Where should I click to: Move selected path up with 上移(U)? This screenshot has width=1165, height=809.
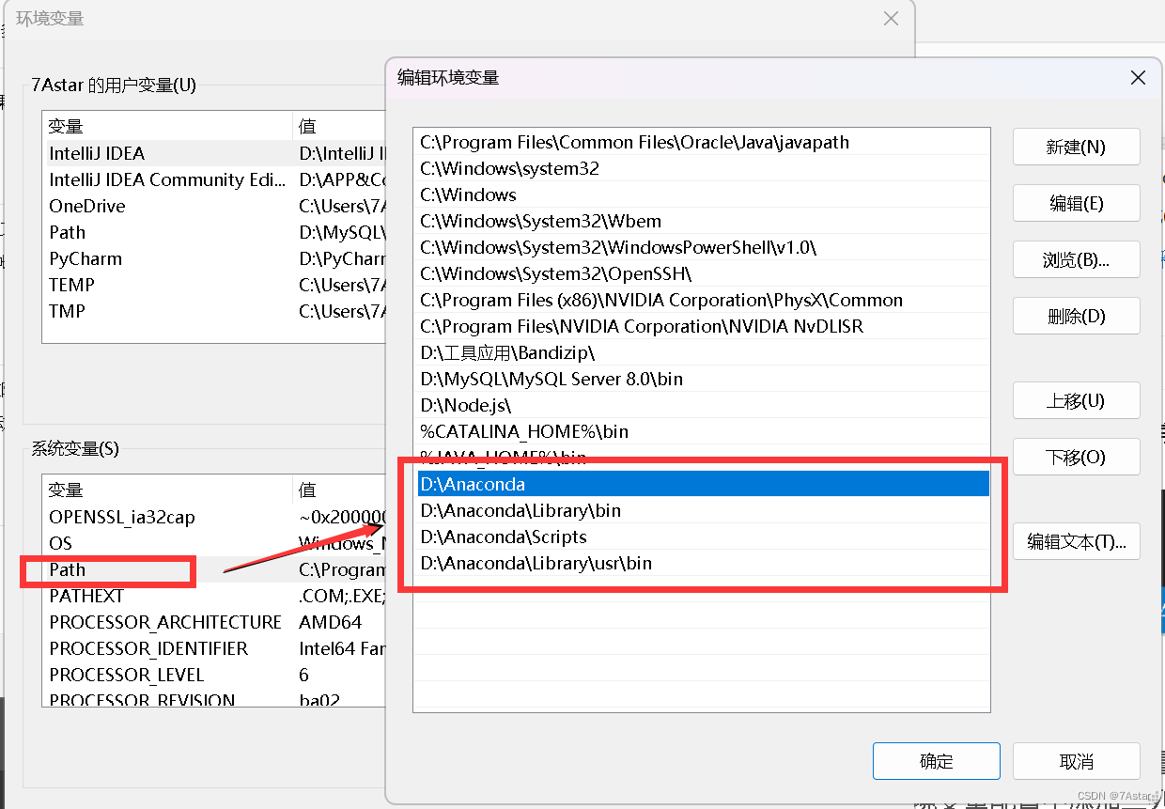[x=1076, y=400]
